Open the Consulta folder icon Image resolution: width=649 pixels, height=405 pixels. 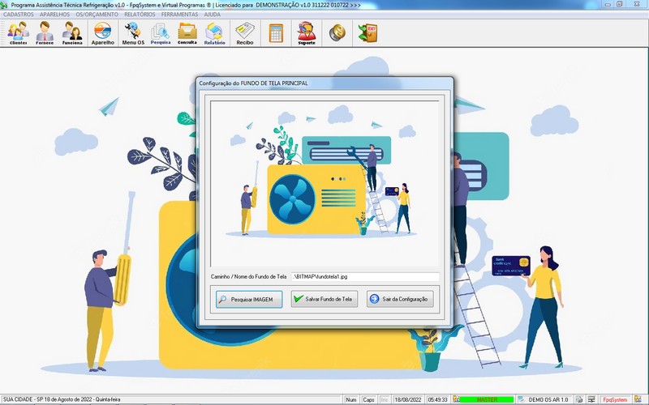187,33
